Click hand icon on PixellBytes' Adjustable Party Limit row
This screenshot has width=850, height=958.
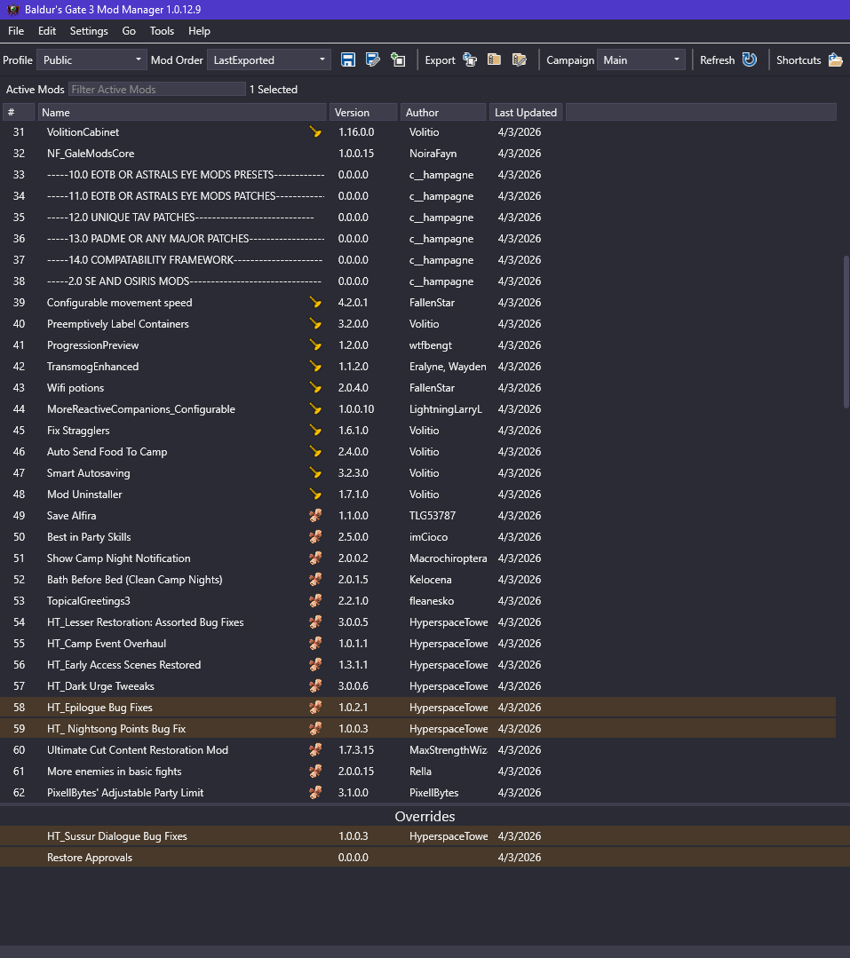click(315, 793)
